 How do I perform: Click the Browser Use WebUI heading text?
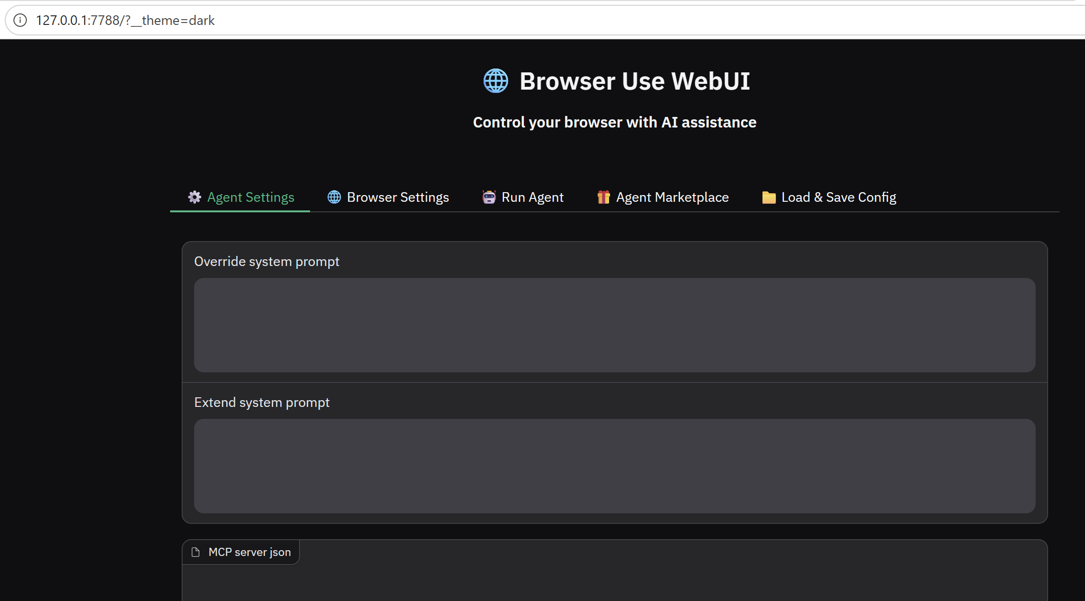click(635, 81)
